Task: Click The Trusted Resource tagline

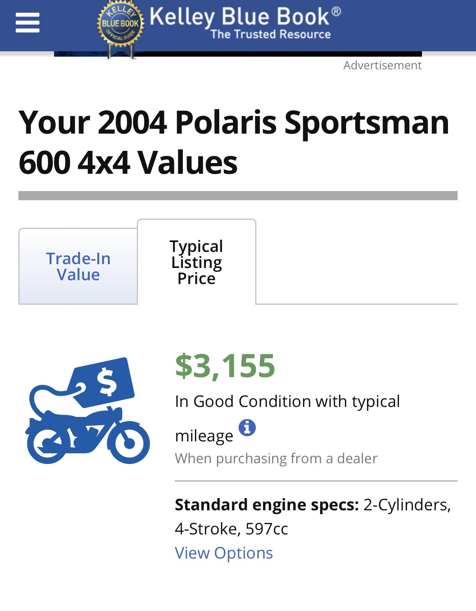Action: [x=271, y=34]
